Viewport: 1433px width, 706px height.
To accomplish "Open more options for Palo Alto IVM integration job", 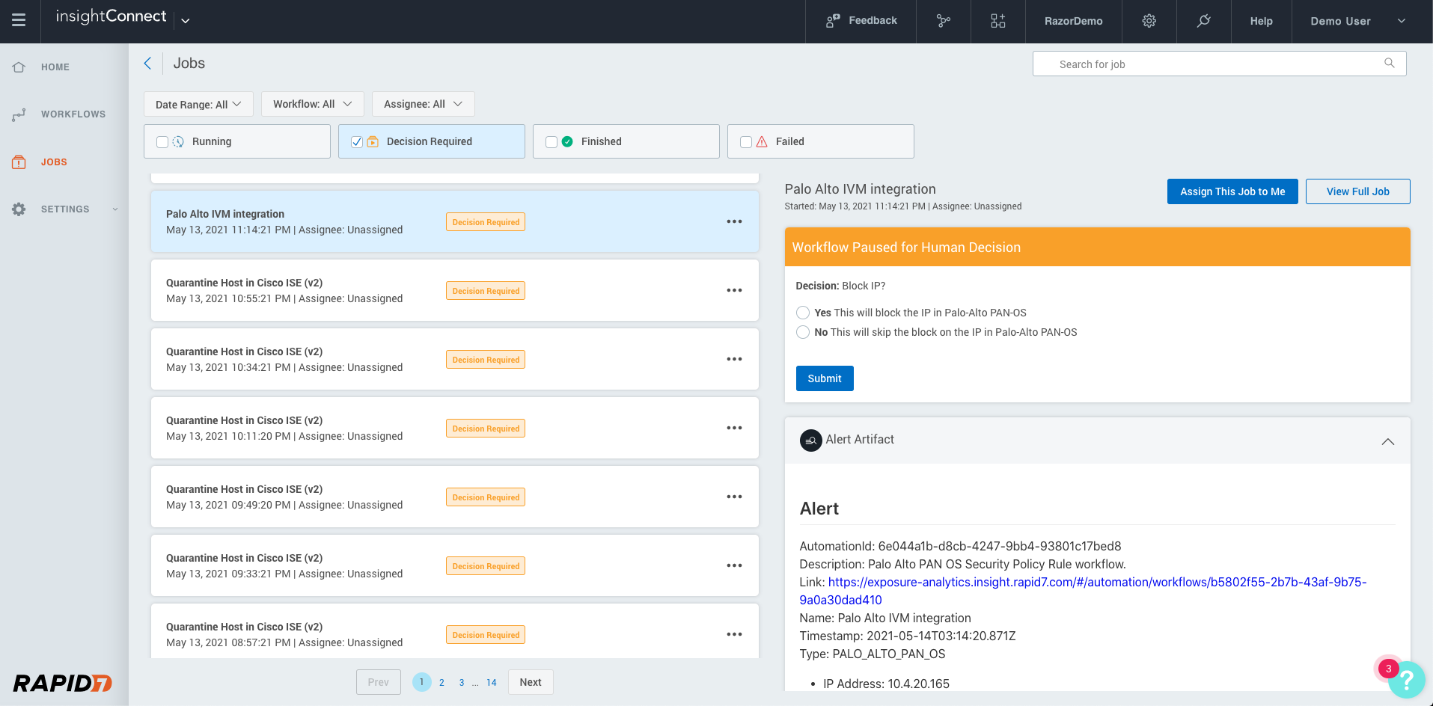I will tap(735, 221).
